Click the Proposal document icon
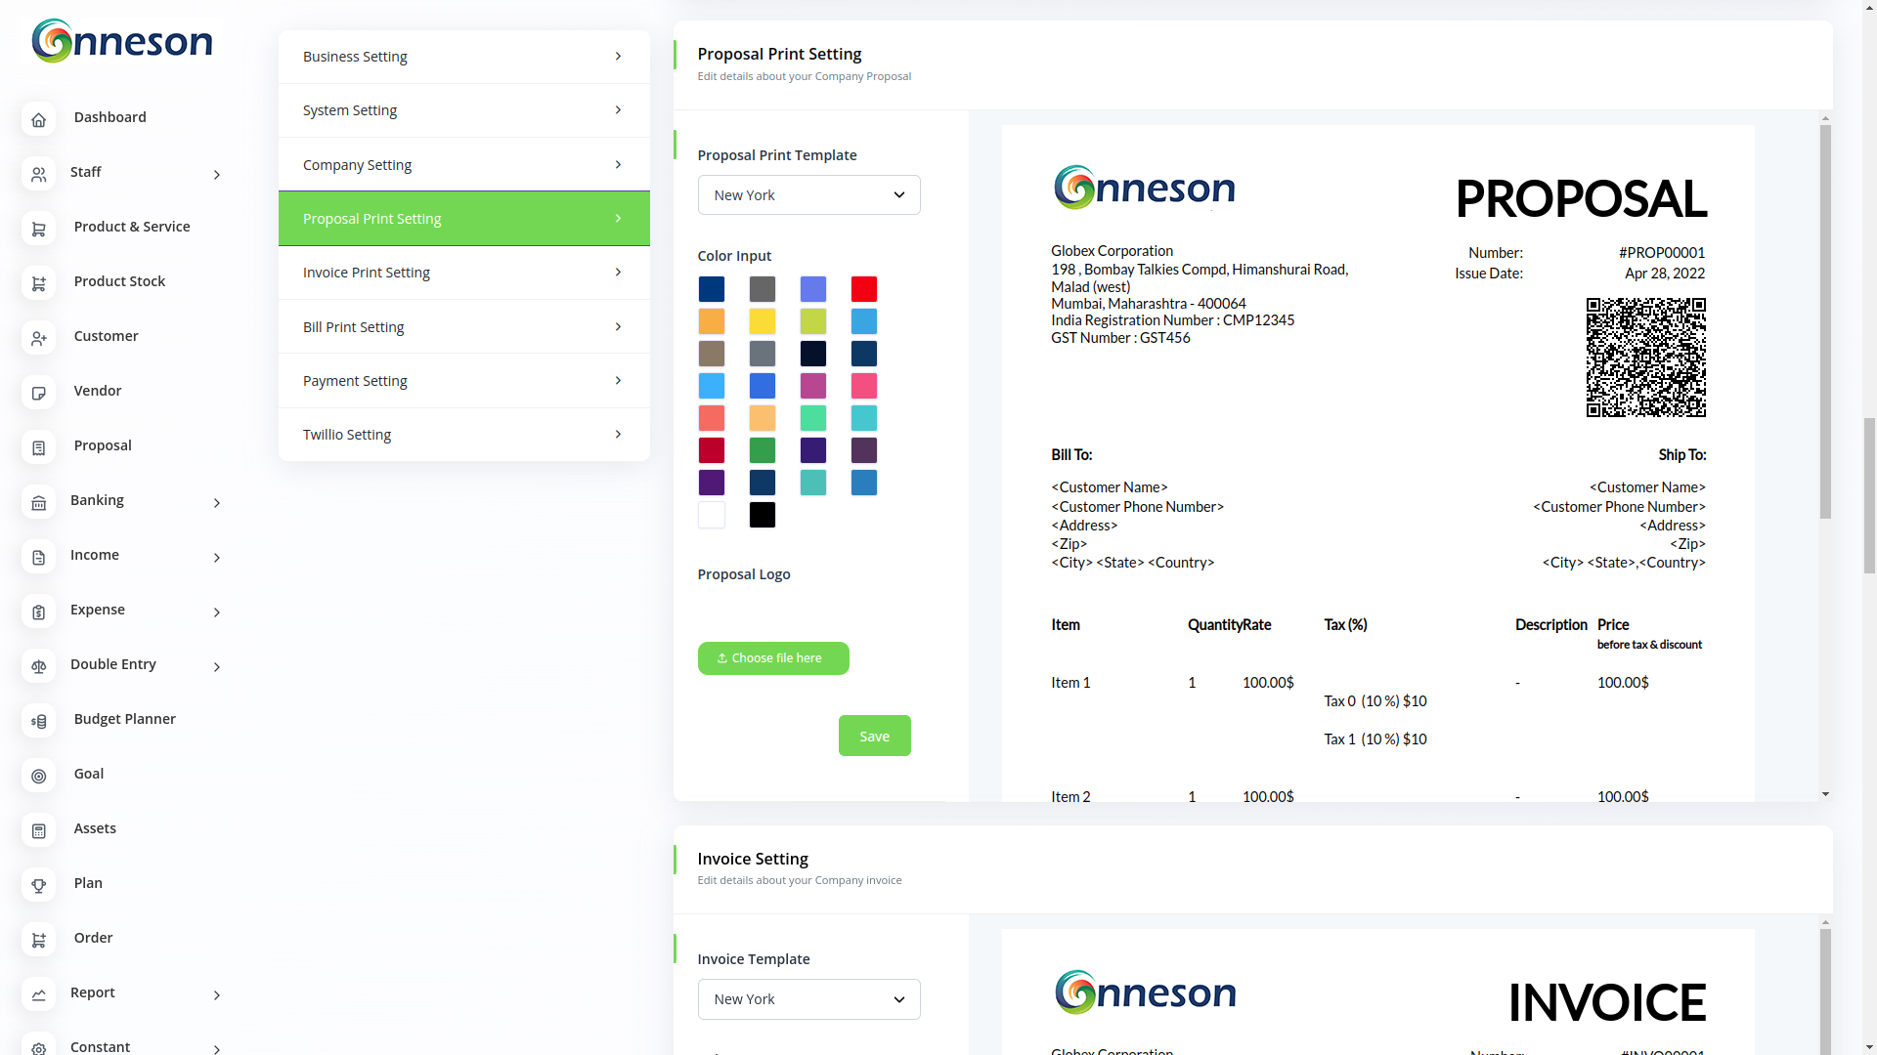Image resolution: width=1877 pixels, height=1055 pixels. point(38,447)
